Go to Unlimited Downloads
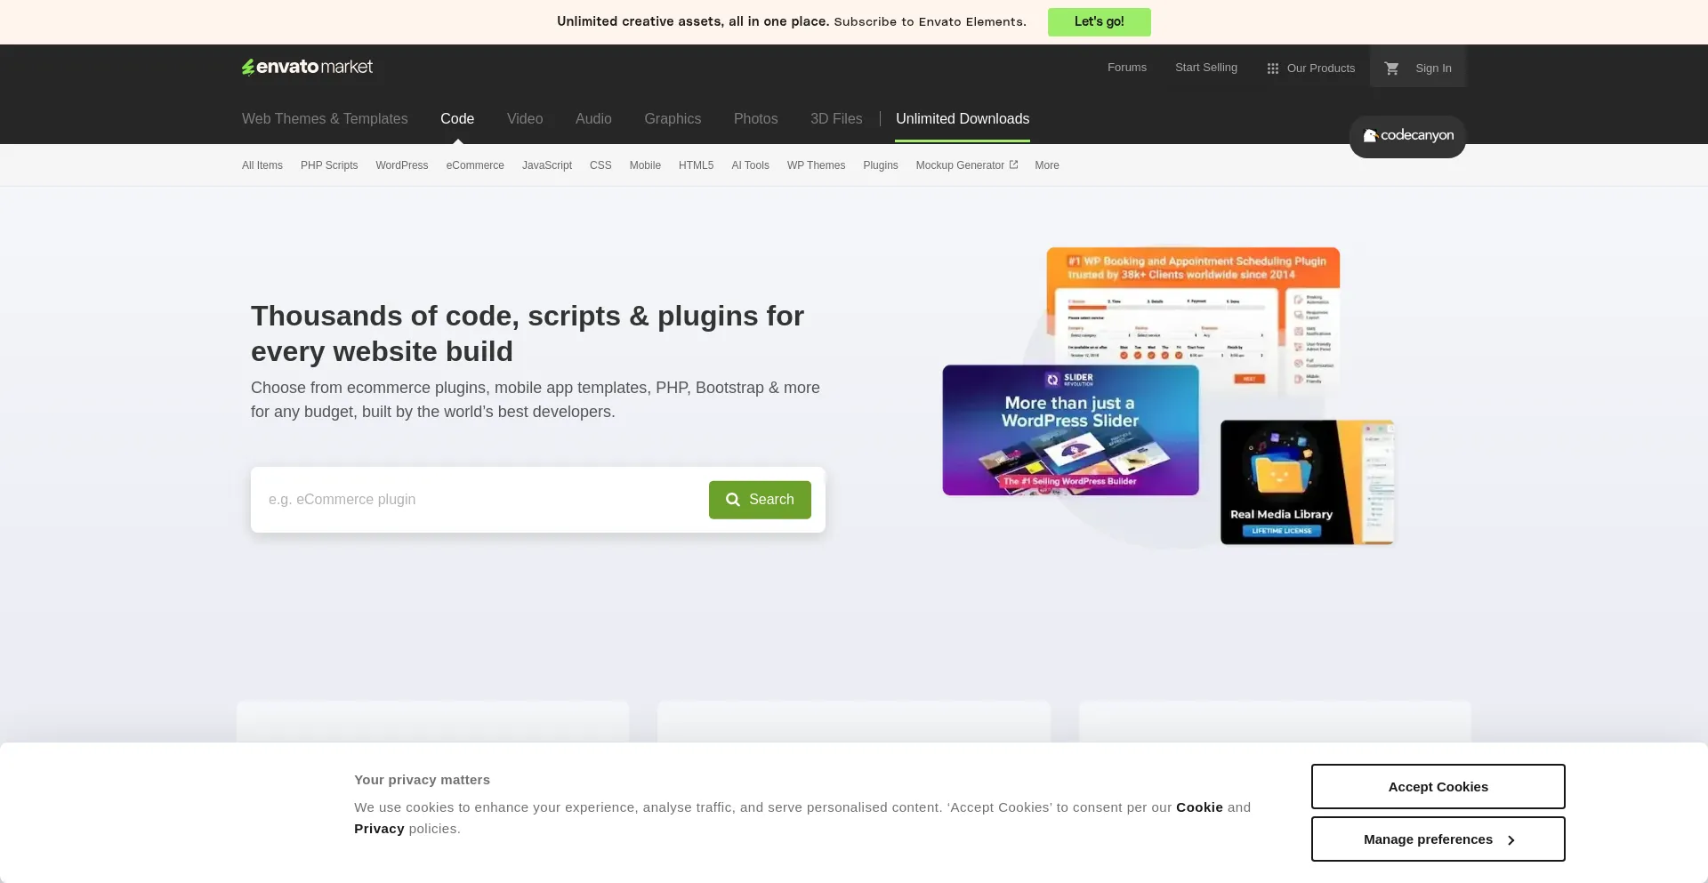Screen dimensions: 1708x883 point(963,118)
